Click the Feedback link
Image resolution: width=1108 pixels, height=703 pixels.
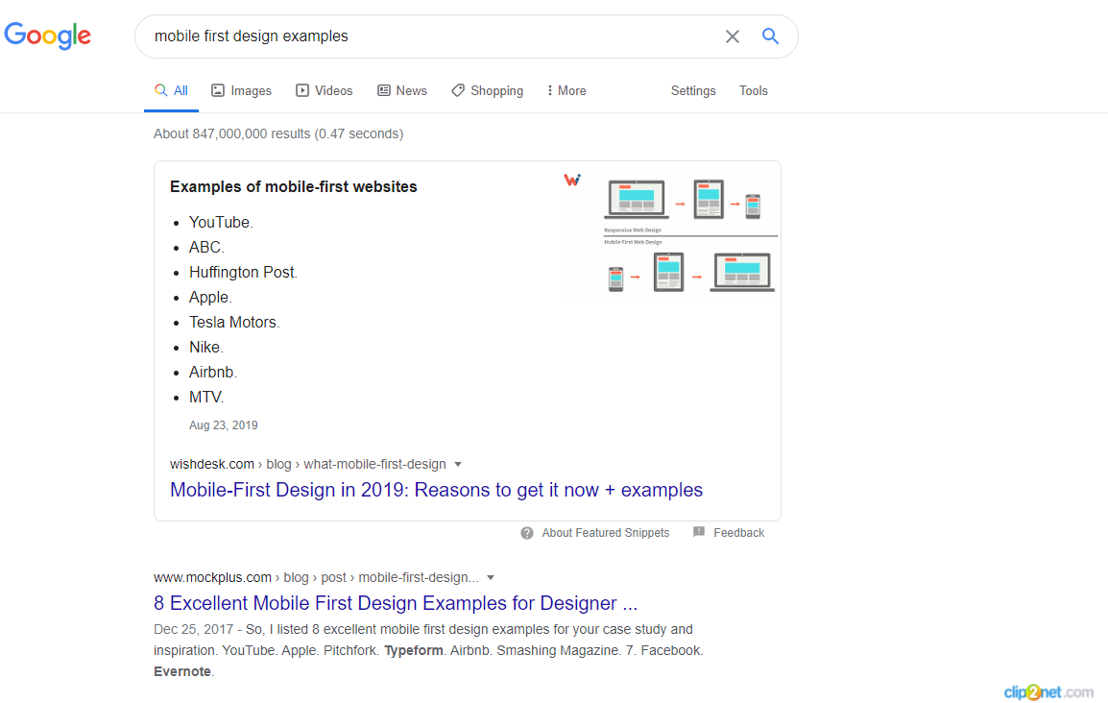click(738, 533)
